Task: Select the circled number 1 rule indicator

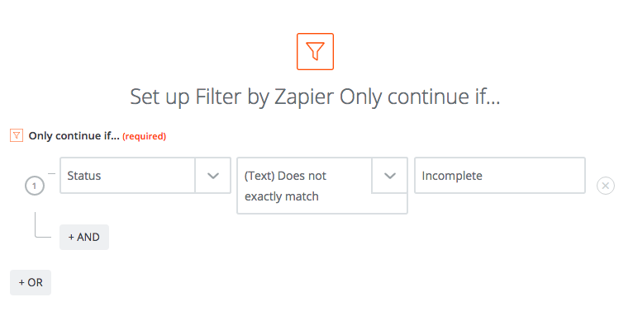Action: (35, 186)
